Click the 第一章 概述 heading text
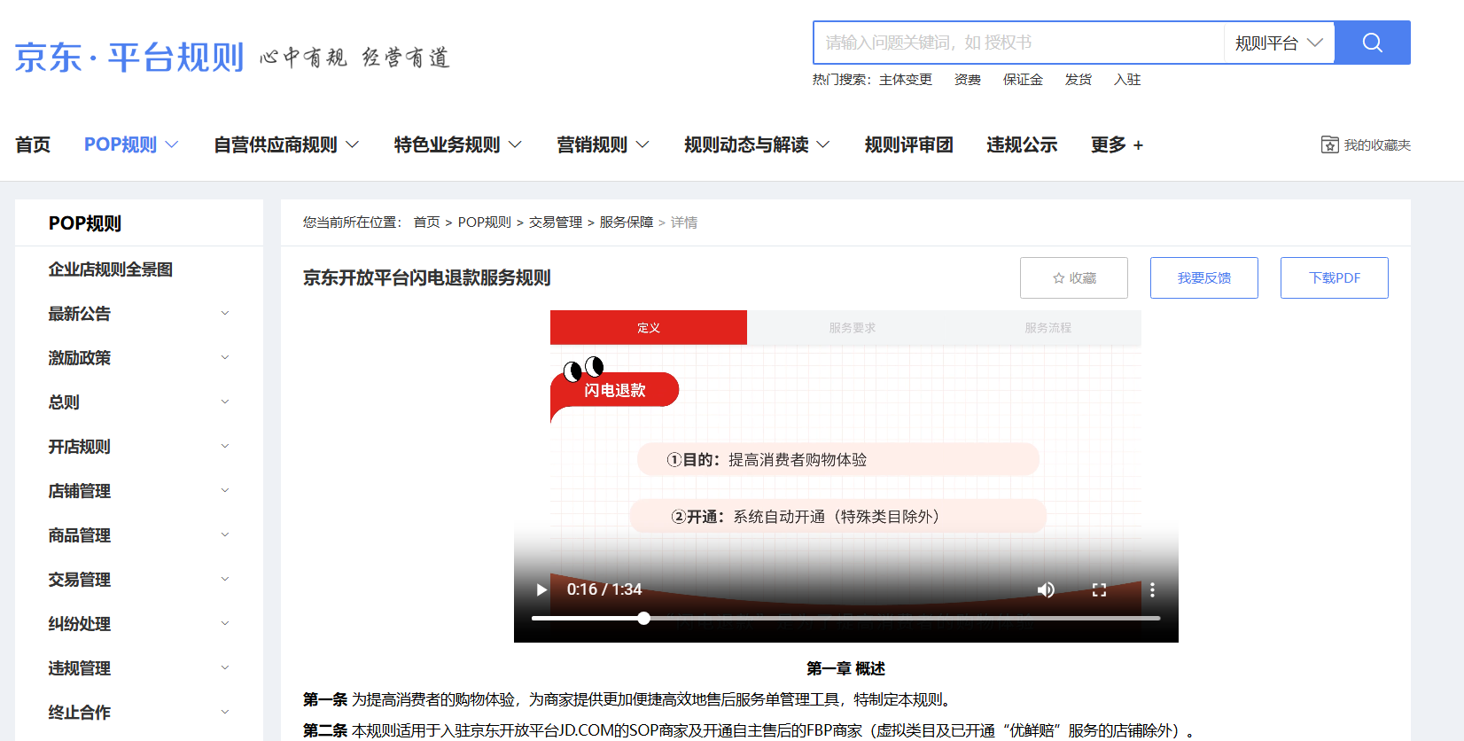Image resolution: width=1464 pixels, height=741 pixels. pyautogui.click(x=845, y=668)
